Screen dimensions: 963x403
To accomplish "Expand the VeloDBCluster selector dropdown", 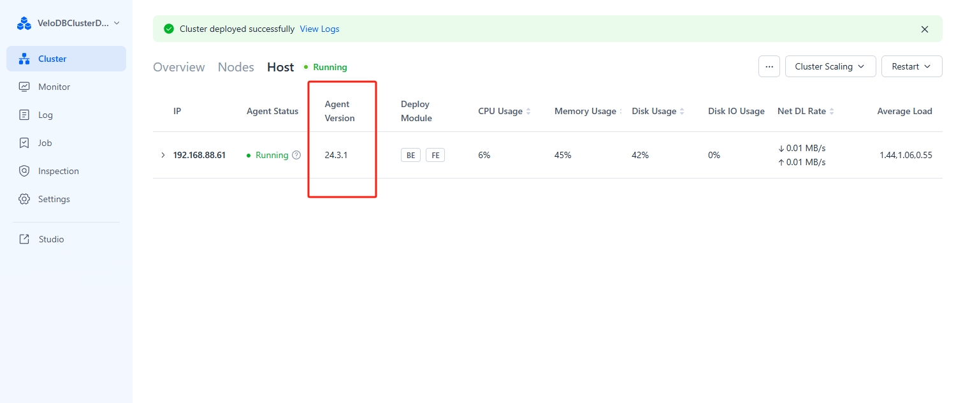I will point(116,23).
